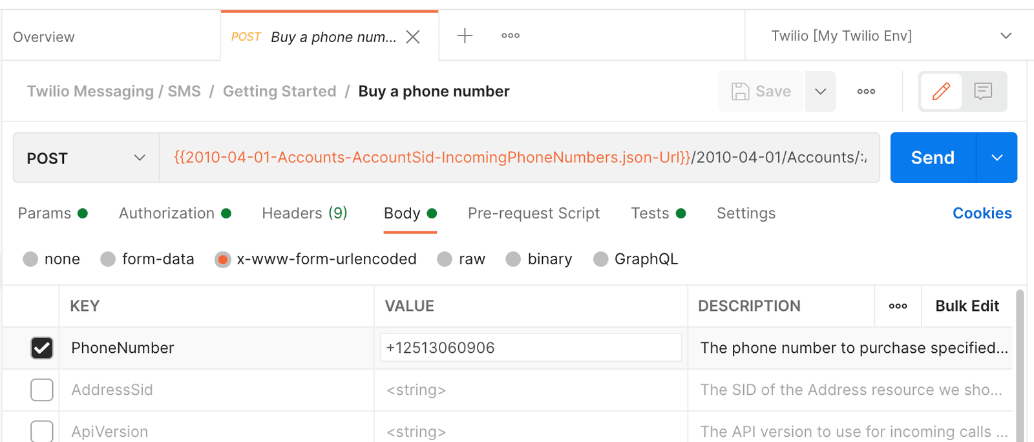Switch to the Authorization tab
The height and width of the screenshot is (442, 1034).
click(167, 213)
